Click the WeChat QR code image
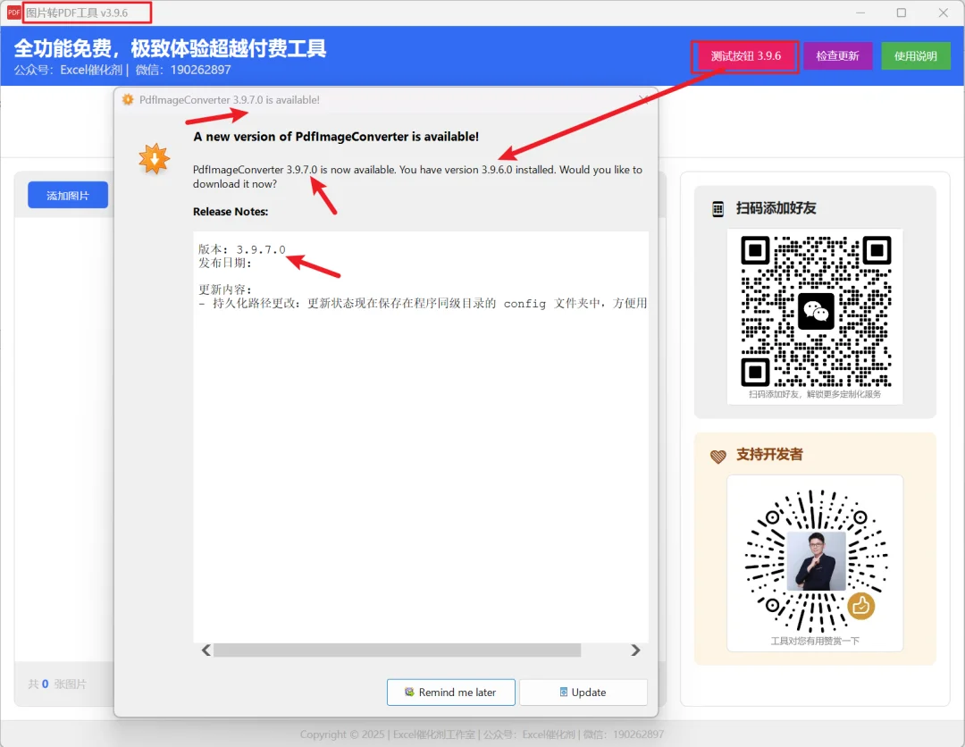This screenshot has width=965, height=747. coord(816,312)
